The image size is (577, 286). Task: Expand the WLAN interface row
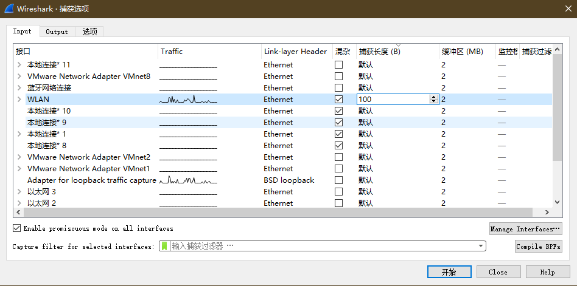[x=19, y=100]
